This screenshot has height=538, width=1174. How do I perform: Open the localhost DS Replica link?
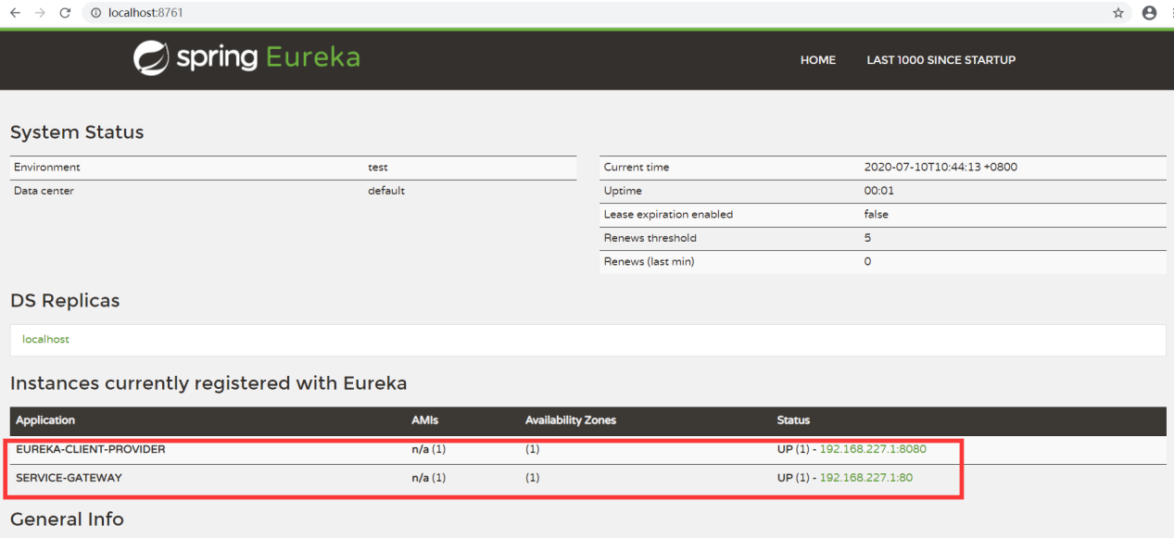point(45,339)
